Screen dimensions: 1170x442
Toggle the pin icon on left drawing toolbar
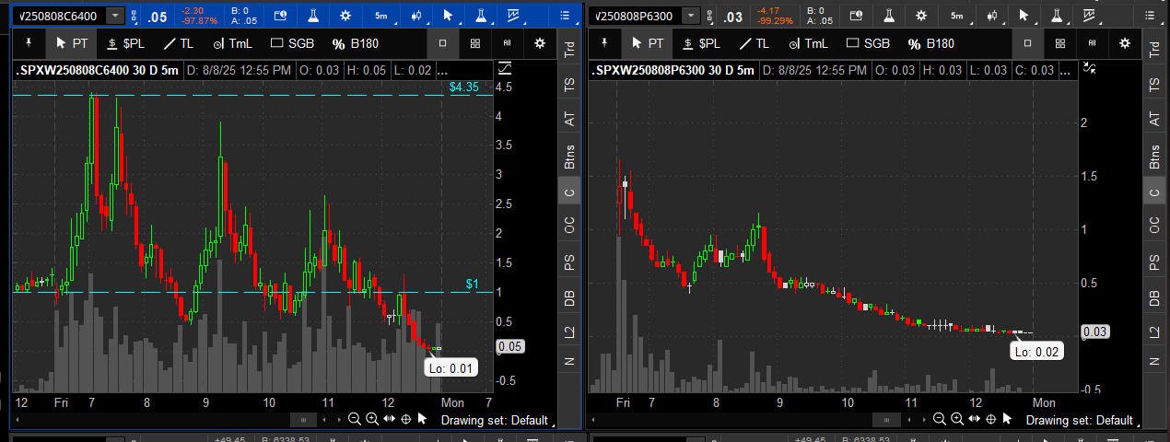(29, 43)
